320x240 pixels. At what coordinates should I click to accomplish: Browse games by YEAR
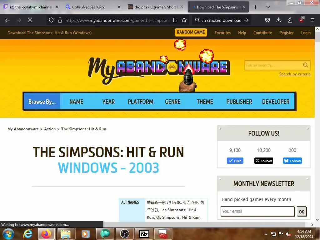[108, 102]
